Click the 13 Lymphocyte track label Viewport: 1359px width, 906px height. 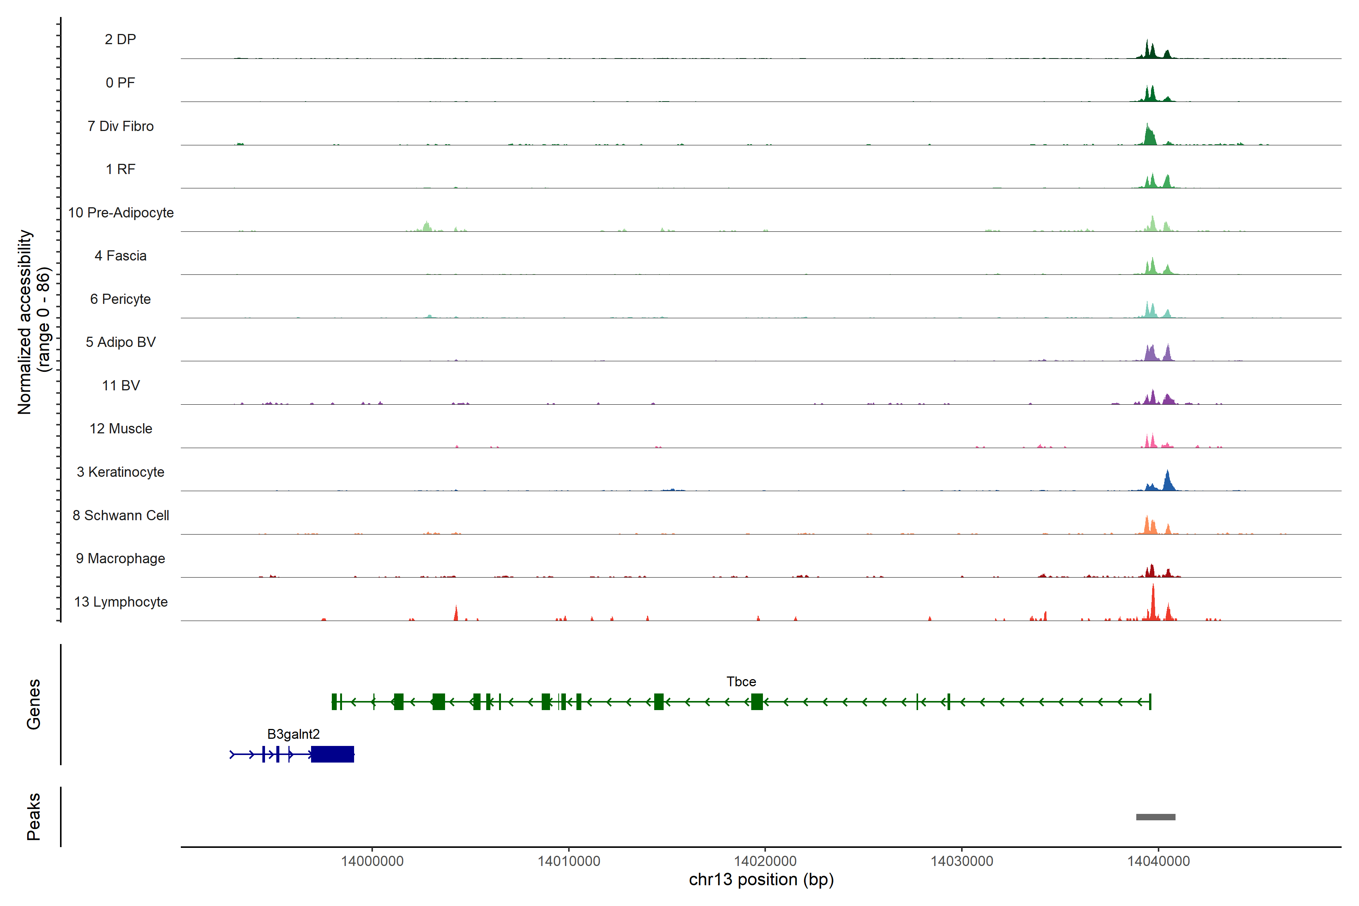coord(121,601)
